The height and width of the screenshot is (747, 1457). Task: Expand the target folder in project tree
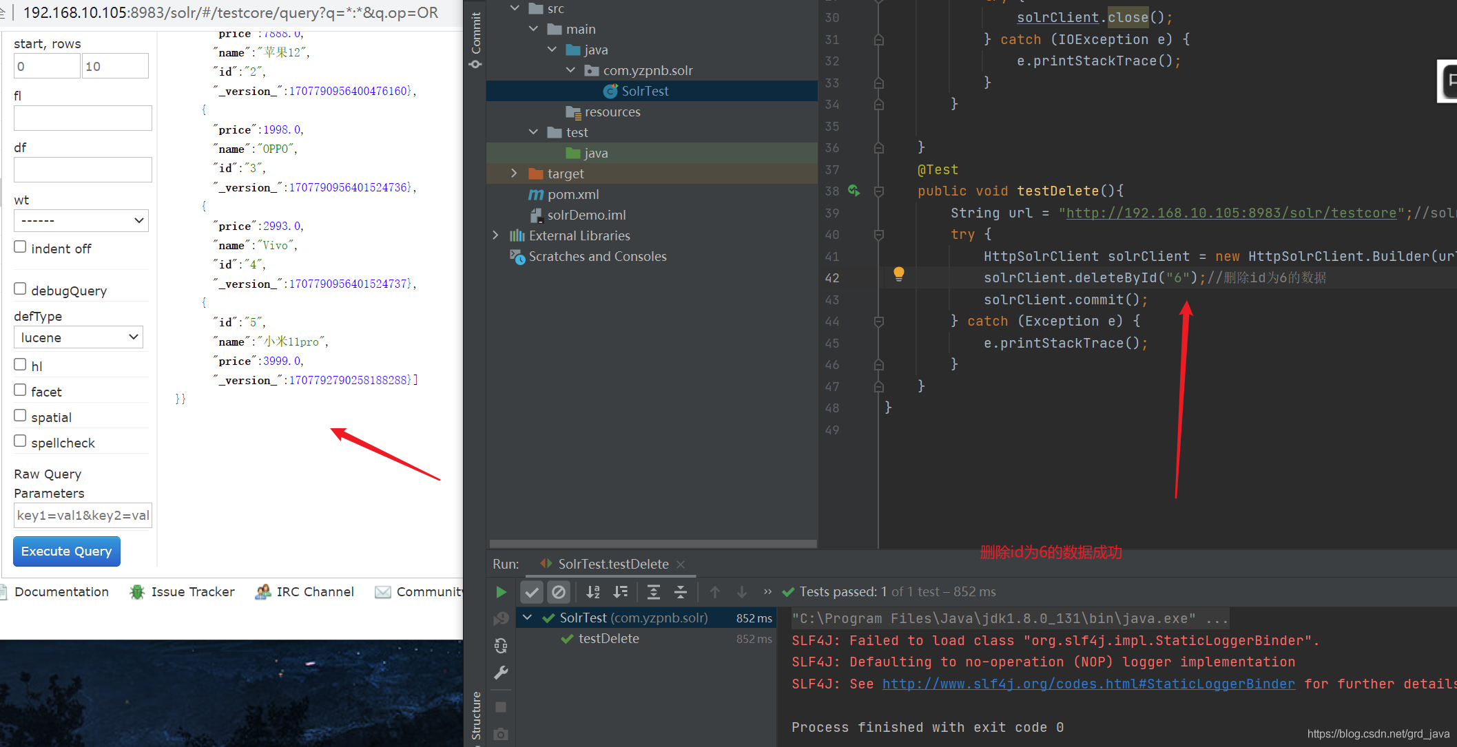point(514,173)
